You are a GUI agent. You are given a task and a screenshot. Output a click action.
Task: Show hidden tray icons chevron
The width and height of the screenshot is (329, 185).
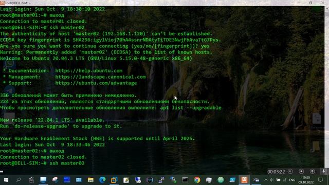click(266, 180)
